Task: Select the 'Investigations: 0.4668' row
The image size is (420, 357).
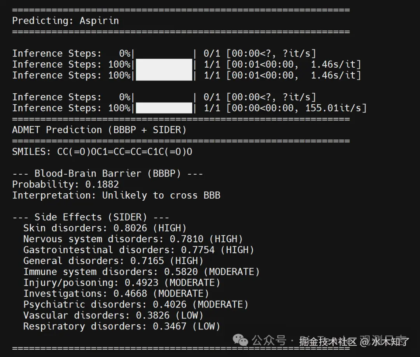Action: click(116, 294)
